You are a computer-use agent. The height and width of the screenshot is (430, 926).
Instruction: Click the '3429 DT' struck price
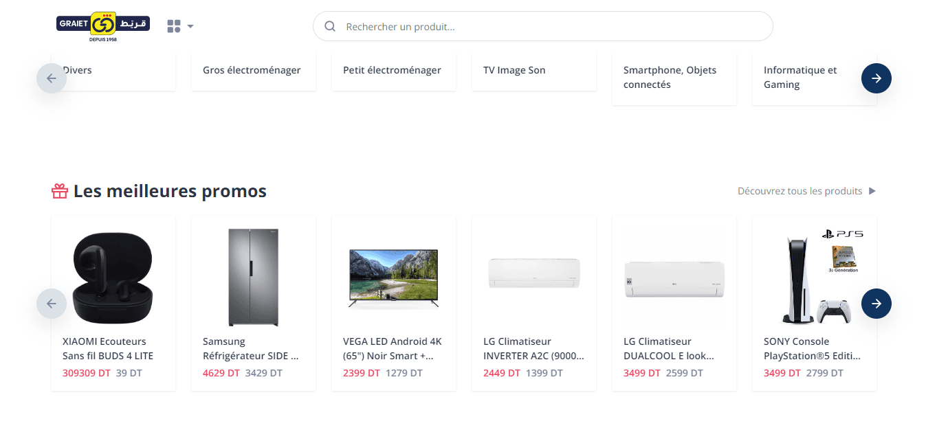(x=264, y=373)
